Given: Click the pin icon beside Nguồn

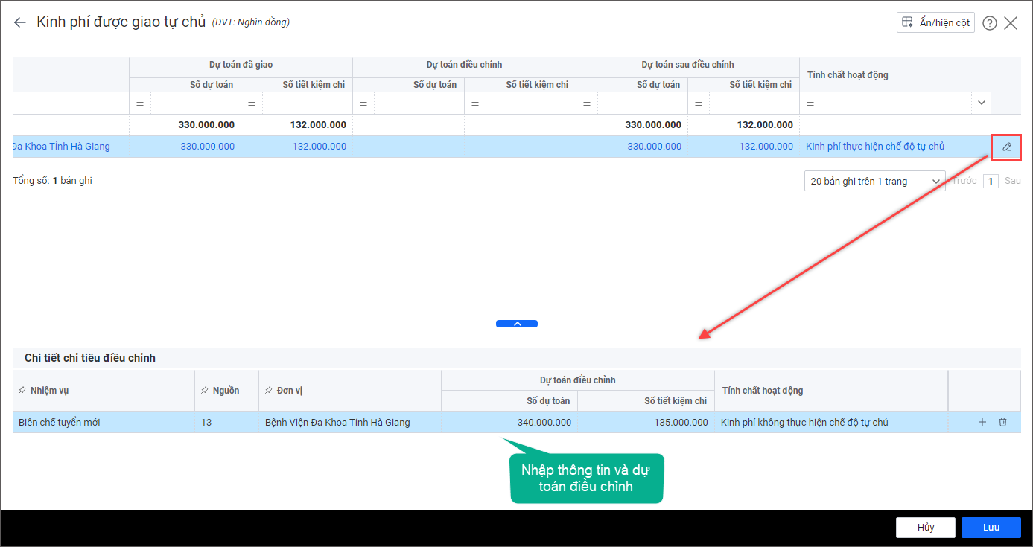Looking at the screenshot, I should [204, 391].
